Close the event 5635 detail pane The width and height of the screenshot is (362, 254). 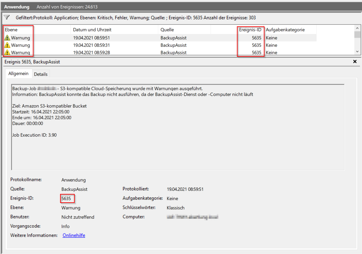[x=355, y=62]
